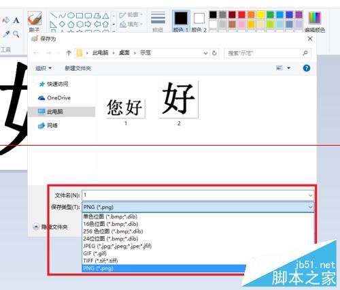340x290 pixels.
Task: Expand the file name history dropdown
Action: (310, 195)
